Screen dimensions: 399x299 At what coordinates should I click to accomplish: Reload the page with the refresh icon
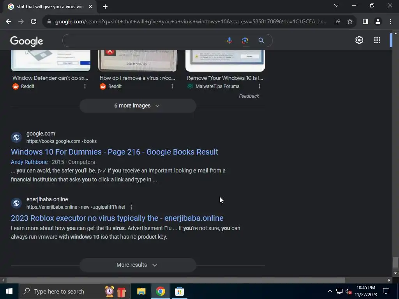[x=34, y=22]
